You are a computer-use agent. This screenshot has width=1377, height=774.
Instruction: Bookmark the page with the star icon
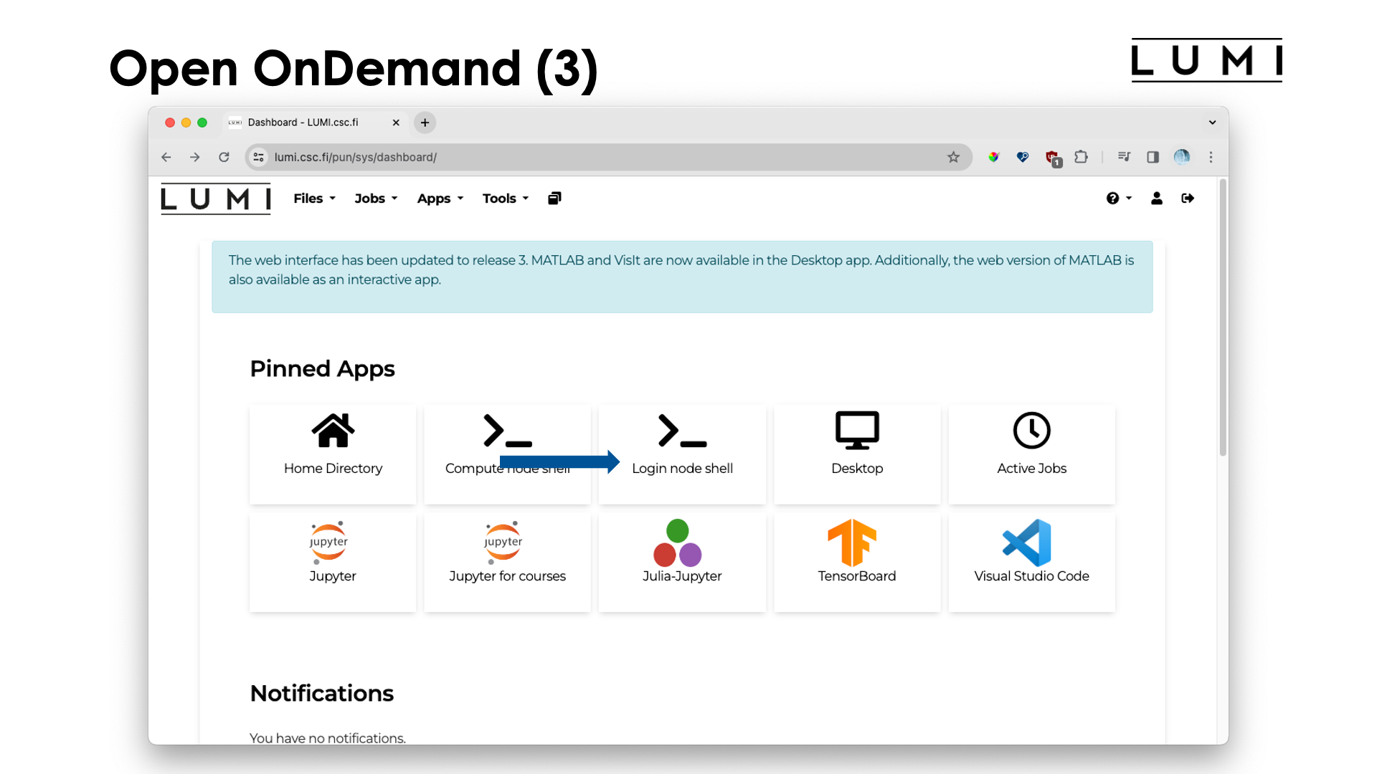[x=953, y=157]
